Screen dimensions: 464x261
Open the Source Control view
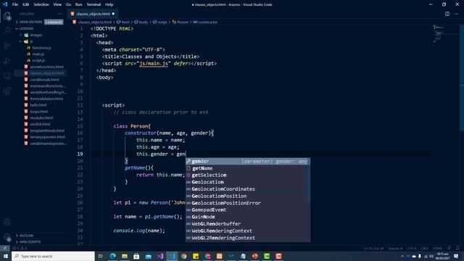7,46
